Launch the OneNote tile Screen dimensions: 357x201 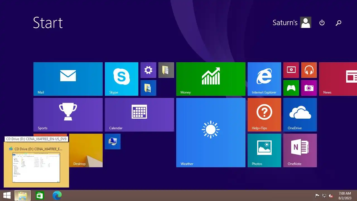(300, 150)
